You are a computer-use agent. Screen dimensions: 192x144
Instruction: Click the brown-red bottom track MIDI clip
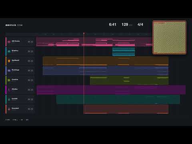point(126,109)
